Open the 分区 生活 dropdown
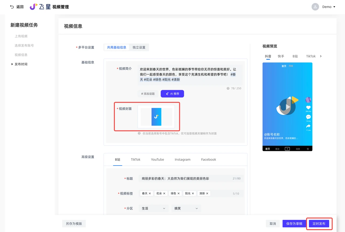This screenshot has height=232, width=345. tap(153, 208)
